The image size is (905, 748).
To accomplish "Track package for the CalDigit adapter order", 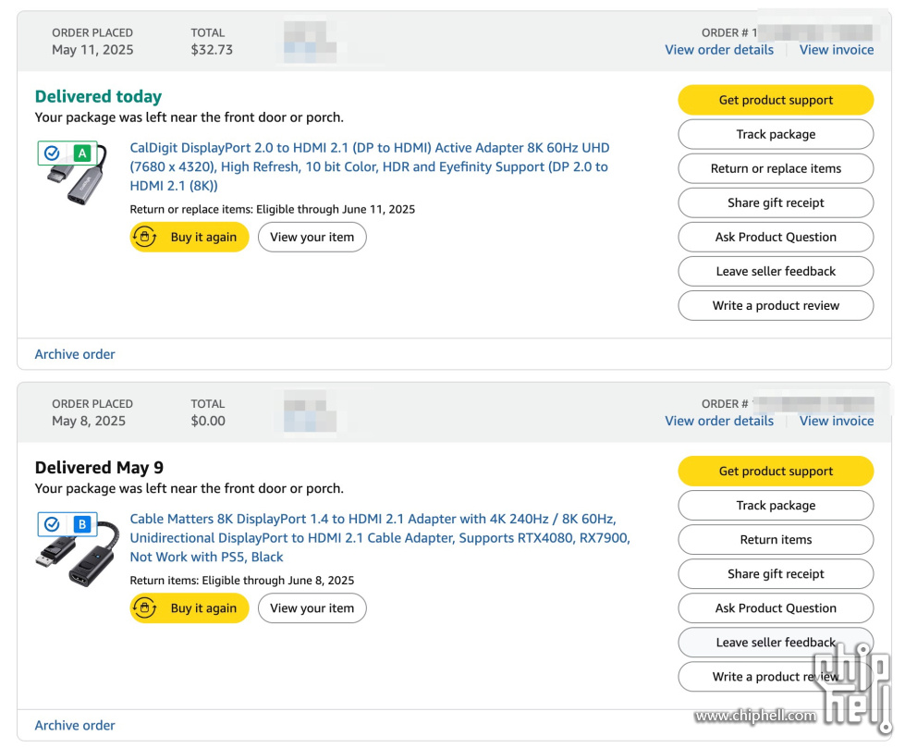I will (x=776, y=134).
